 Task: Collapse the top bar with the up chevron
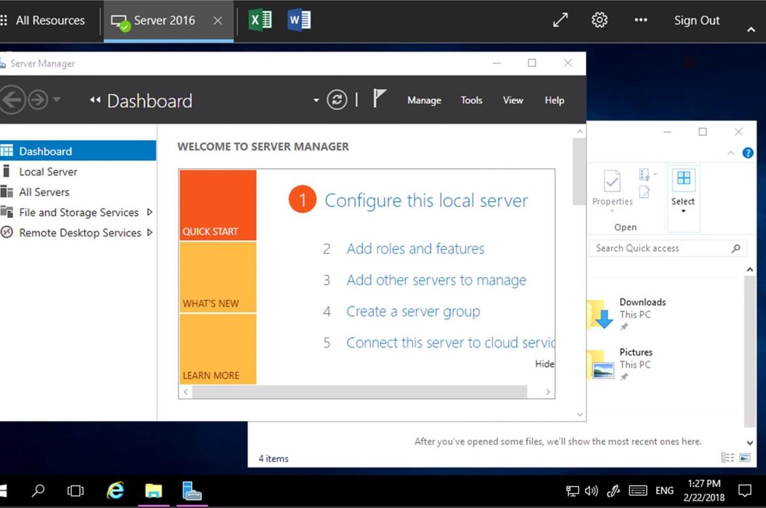(x=751, y=30)
